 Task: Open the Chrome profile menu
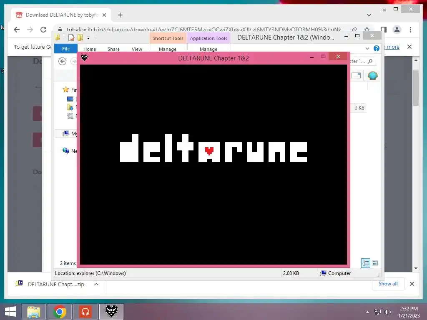tap(397, 30)
